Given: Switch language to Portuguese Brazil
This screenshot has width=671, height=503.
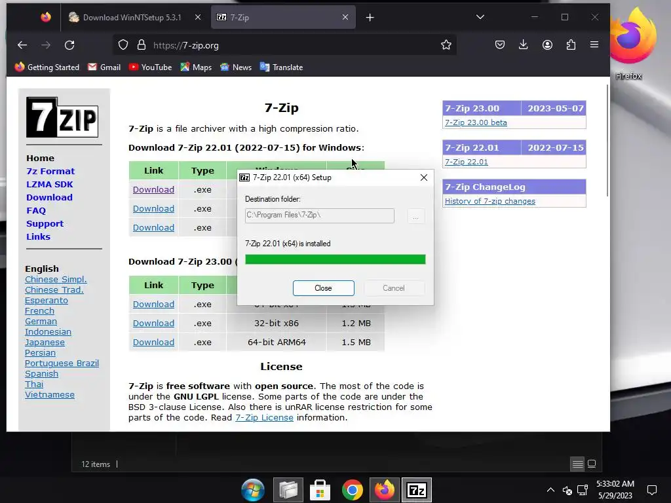Looking at the screenshot, I should (62, 363).
